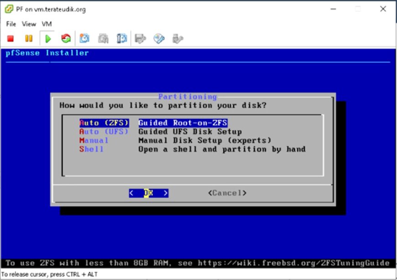Click the CD/DVD drive toolbar icon

(159, 39)
